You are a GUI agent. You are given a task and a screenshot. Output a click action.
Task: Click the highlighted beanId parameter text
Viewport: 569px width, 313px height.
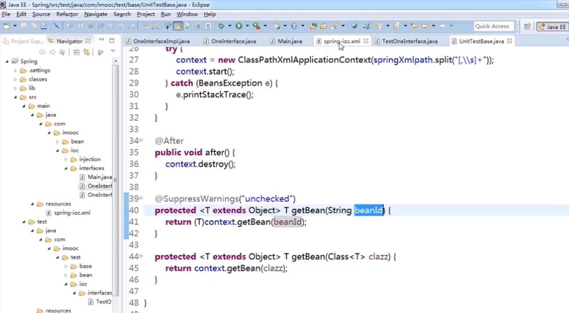[x=369, y=210]
